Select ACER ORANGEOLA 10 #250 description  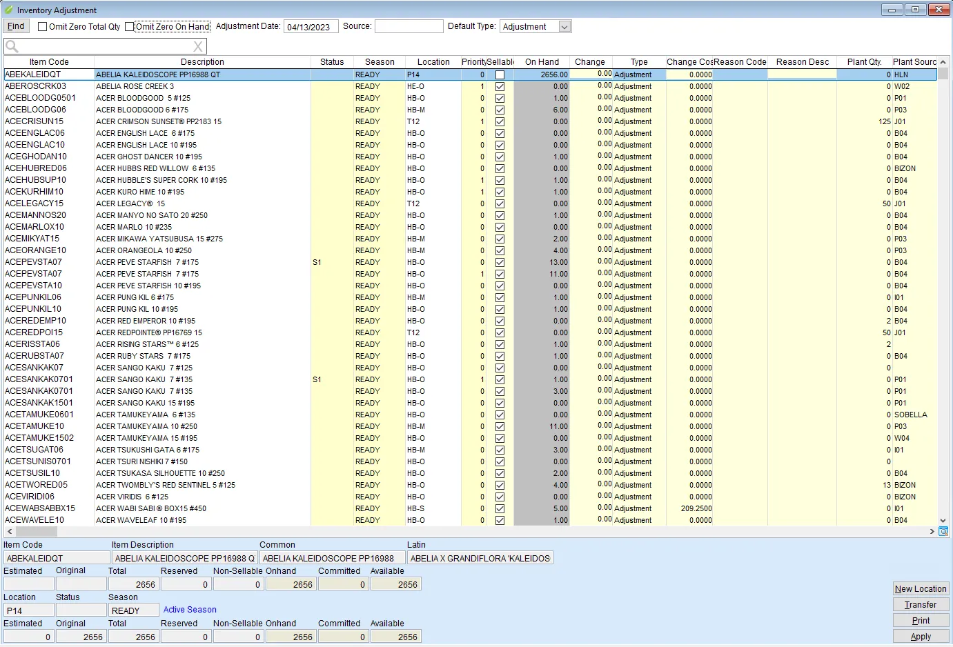coord(144,250)
